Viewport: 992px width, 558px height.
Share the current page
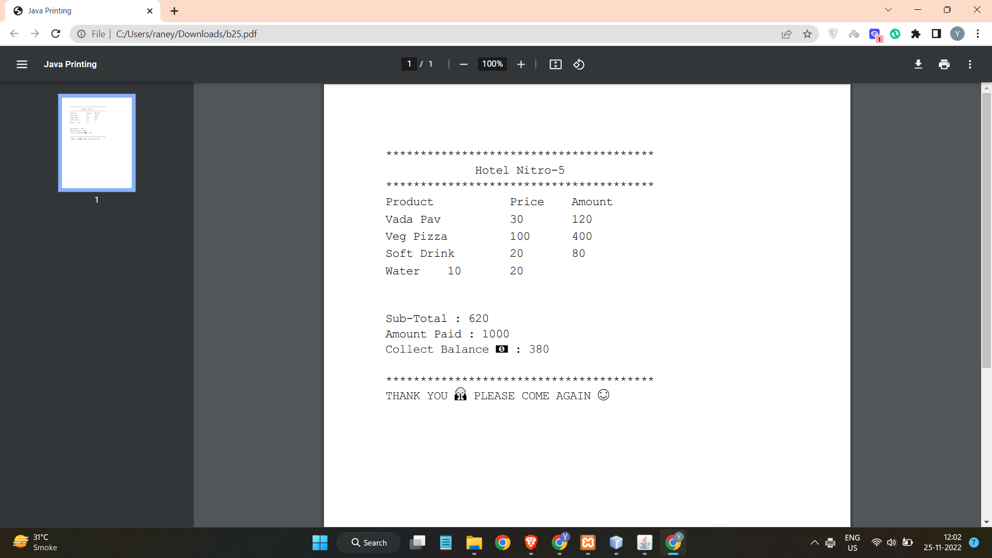787,34
